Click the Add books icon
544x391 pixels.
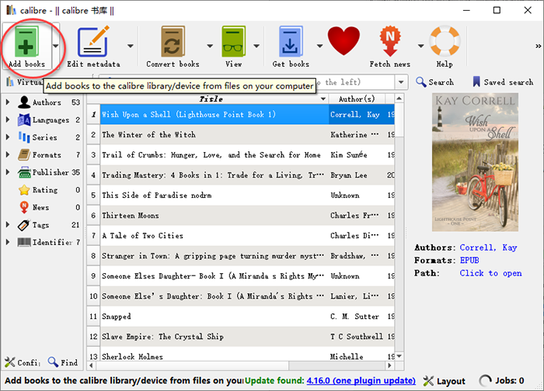(x=26, y=42)
